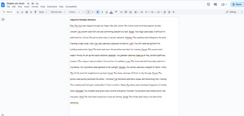The height and width of the screenshot is (116, 244).
Task: Clear formatting from selection
Action: point(173,12)
